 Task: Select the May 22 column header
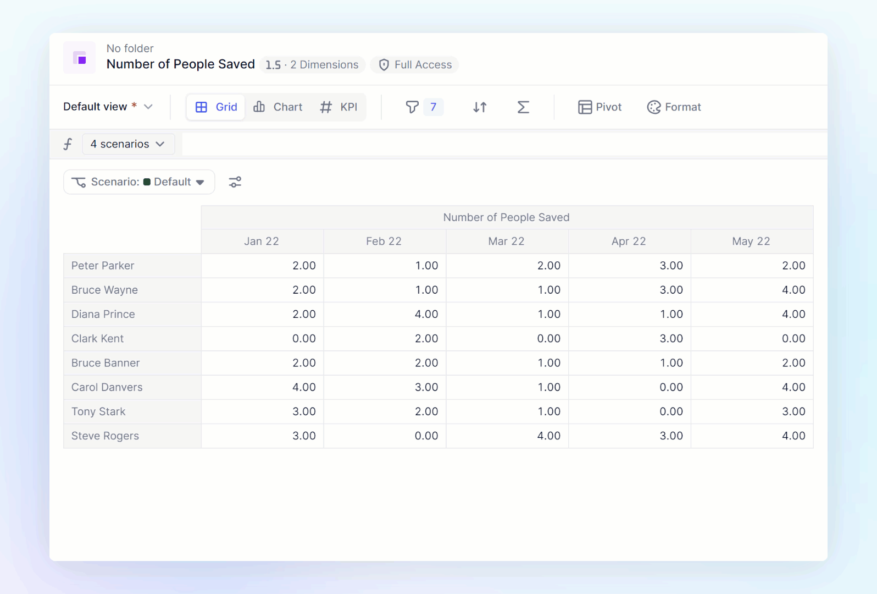point(752,241)
